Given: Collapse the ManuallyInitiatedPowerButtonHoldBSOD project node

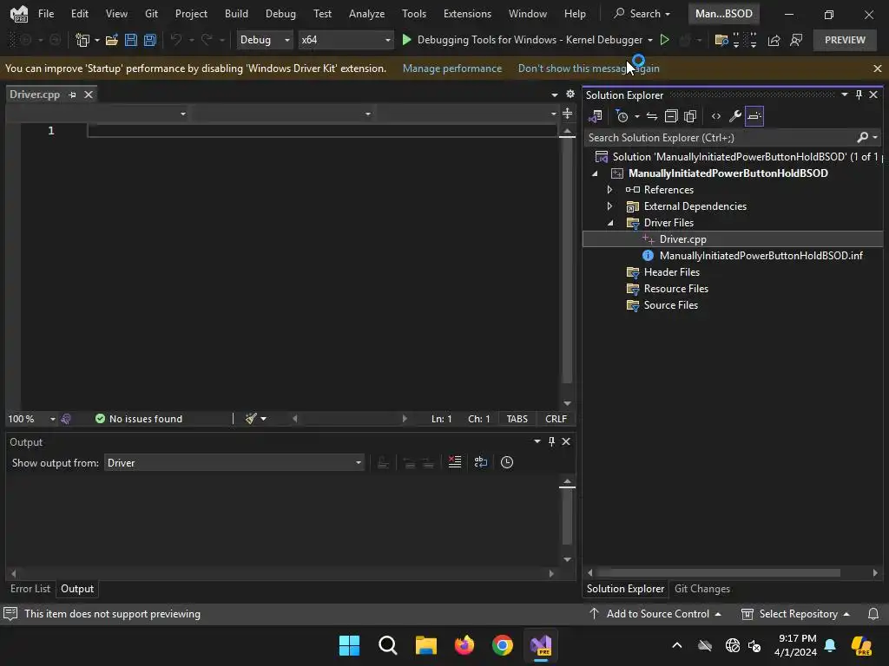Looking at the screenshot, I should click(594, 173).
